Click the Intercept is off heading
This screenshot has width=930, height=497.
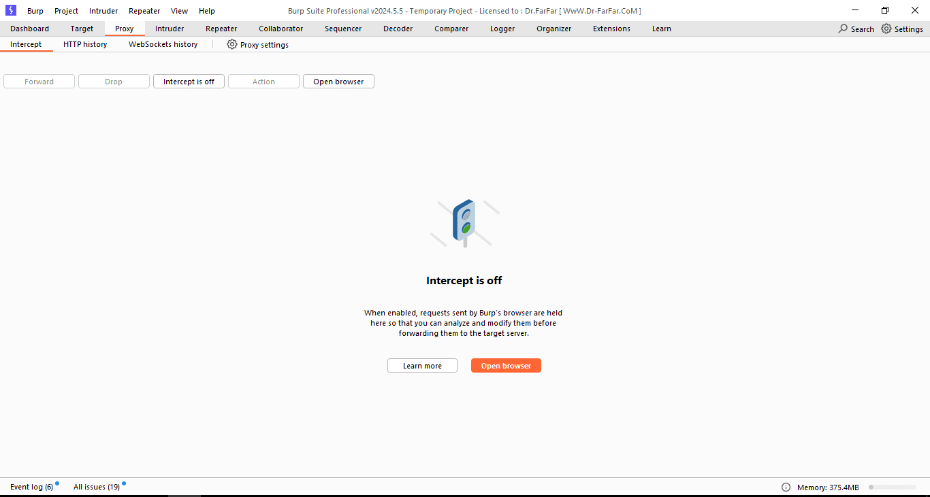(464, 280)
